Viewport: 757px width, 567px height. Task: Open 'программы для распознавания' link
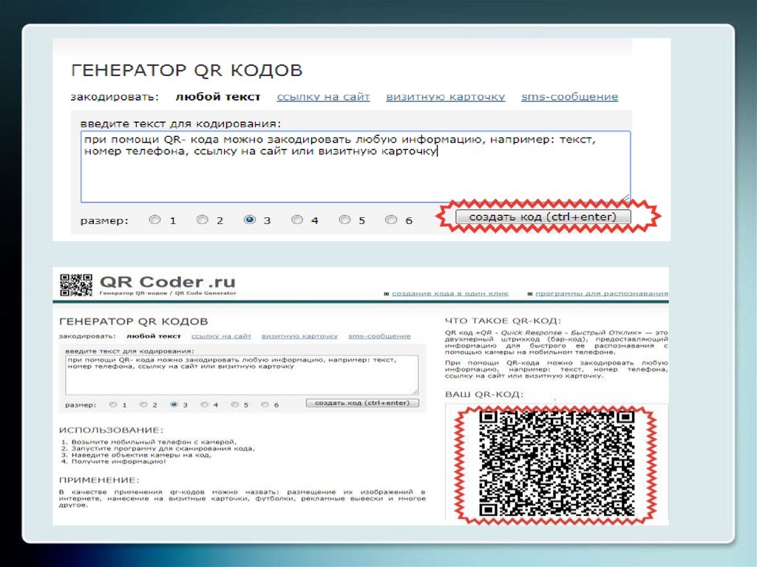coord(602,293)
